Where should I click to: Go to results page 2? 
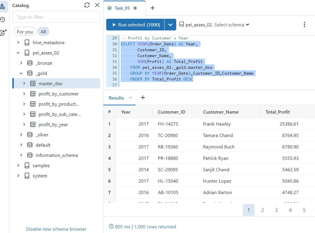pos(262,210)
